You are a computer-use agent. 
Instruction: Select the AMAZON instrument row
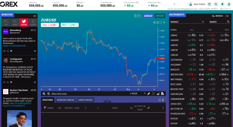click(200, 40)
